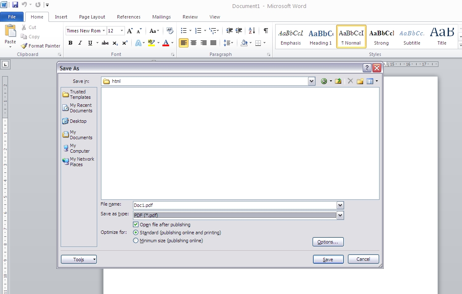Open Borders dropdown arrow
Screen dimensions: 462x294
click(265, 43)
